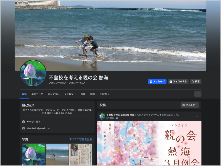Viewport: 221px width, 166px height.
Task: Click the info icon beside ページ・教育
Action: [x=23, y=122]
